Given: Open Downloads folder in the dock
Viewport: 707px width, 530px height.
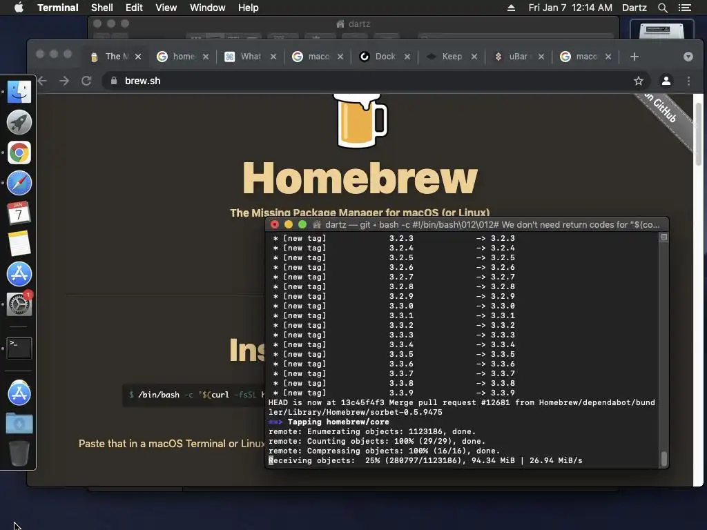Looking at the screenshot, I should (19, 424).
